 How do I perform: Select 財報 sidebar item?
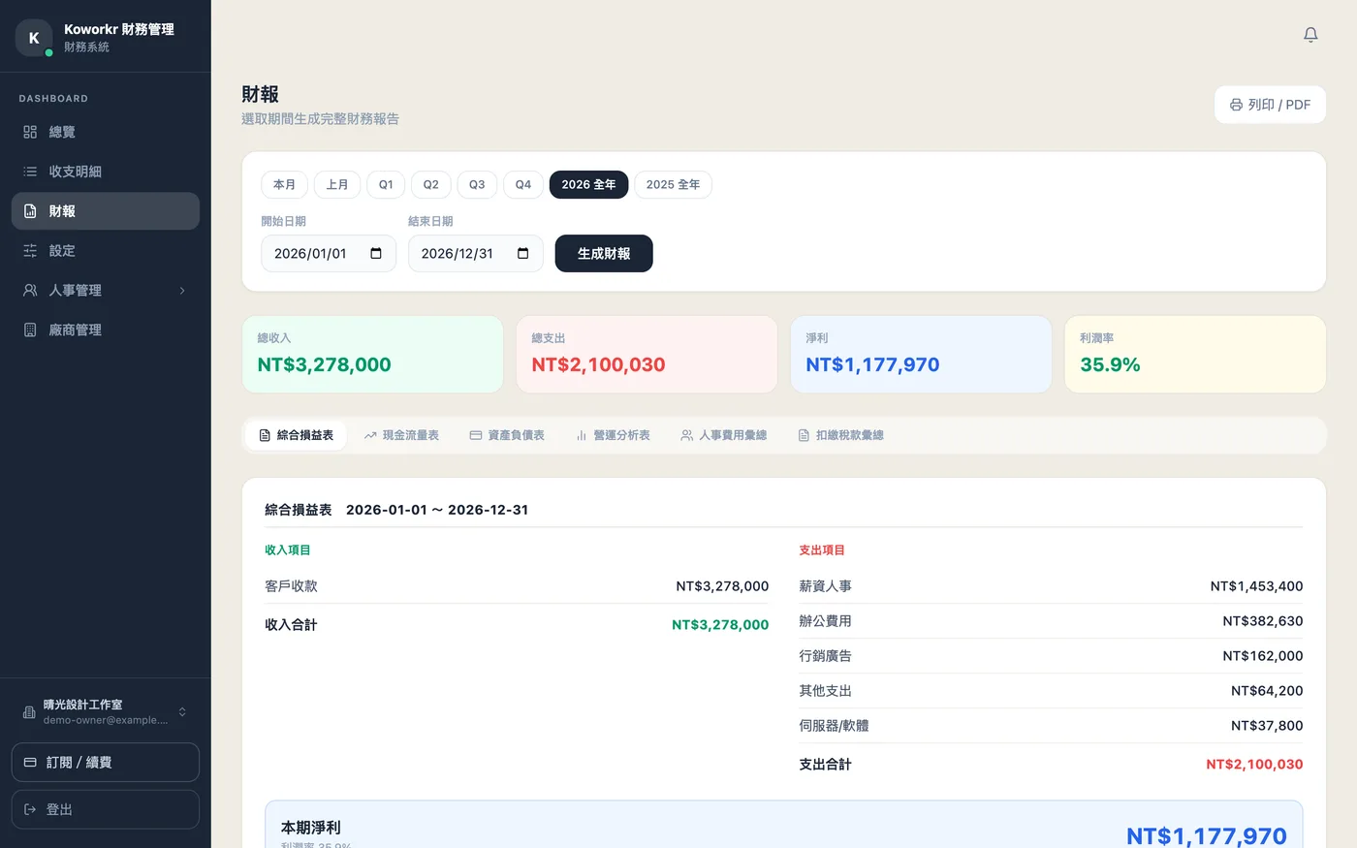click(106, 211)
